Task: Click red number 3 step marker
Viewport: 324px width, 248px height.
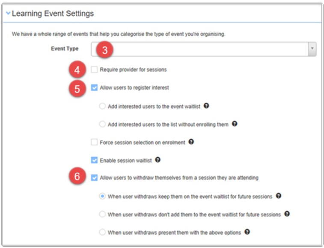Action: pos(104,49)
